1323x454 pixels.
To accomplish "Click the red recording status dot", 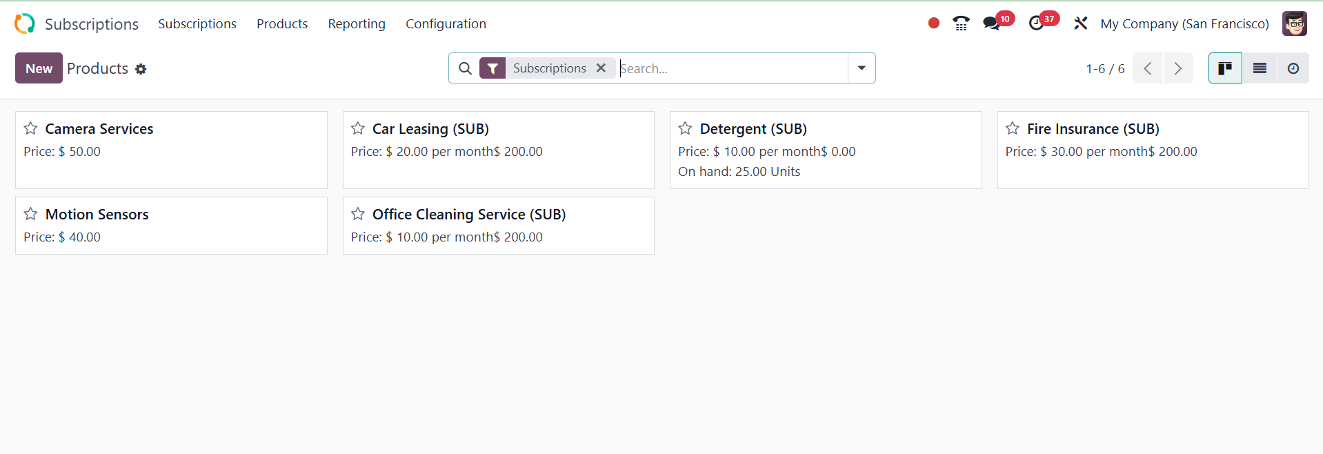I will pyautogui.click(x=934, y=23).
